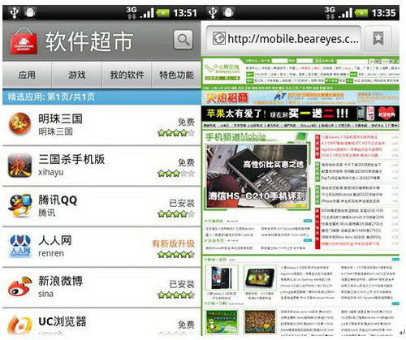Screen dimensions: 406x340
Task: Tap 已安装 status for 腾讯QQ
Action: [182, 203]
